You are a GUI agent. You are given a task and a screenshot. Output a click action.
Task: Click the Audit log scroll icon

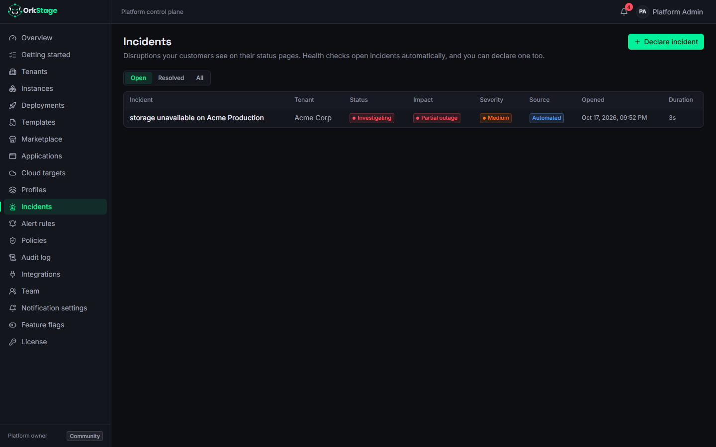13,257
